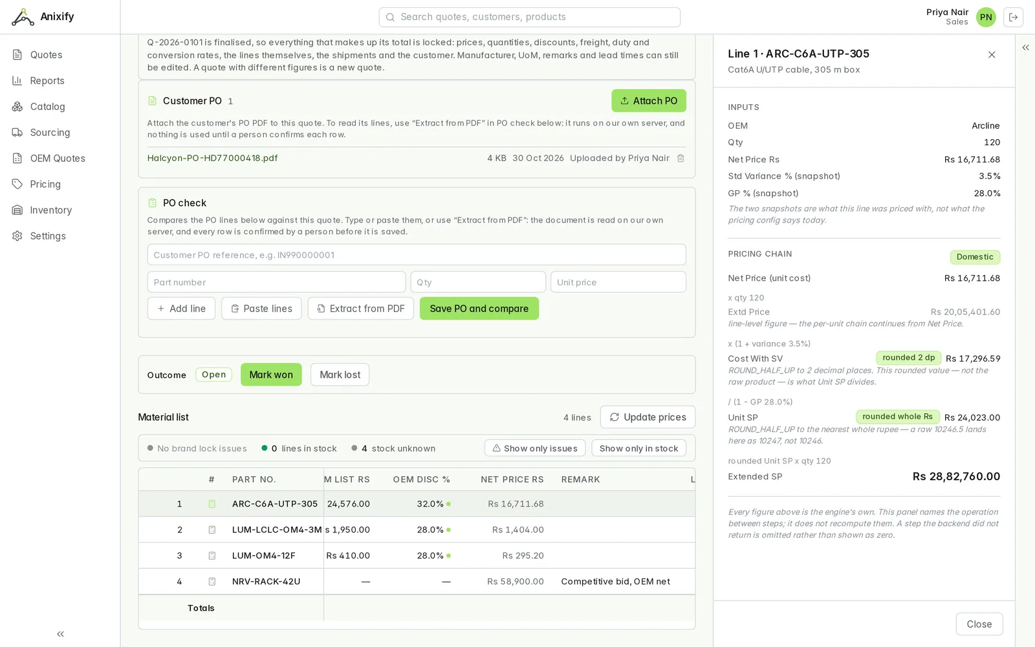This screenshot has width=1035, height=647.
Task: Click the Attach PO button
Action: pos(649,101)
